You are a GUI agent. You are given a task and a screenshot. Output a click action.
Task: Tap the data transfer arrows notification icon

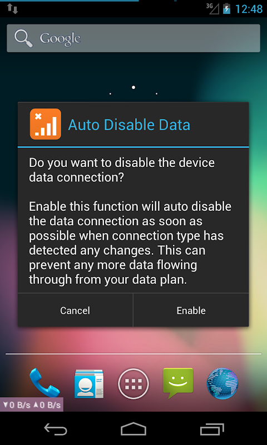pyautogui.click(x=13, y=8)
